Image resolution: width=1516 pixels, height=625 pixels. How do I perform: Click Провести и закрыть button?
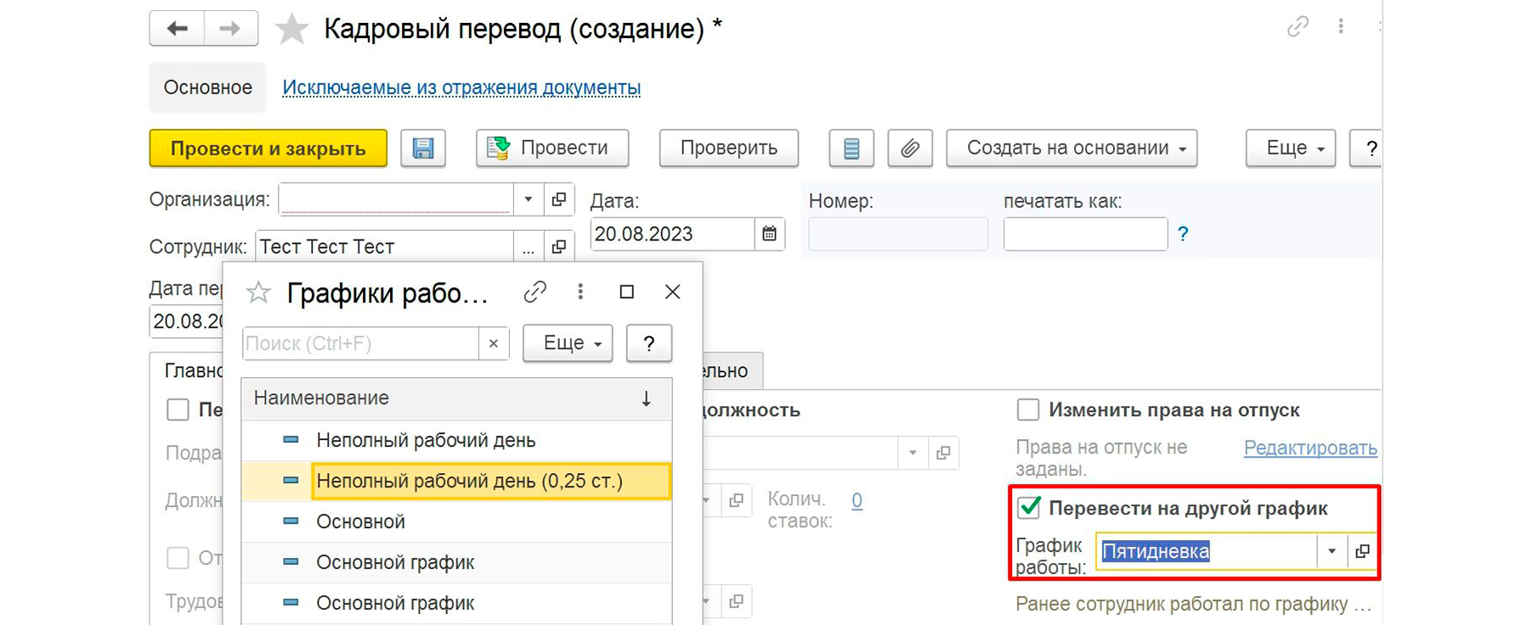point(269,149)
